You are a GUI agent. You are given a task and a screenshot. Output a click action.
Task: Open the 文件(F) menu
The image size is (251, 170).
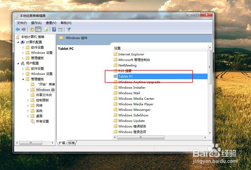point(22,23)
